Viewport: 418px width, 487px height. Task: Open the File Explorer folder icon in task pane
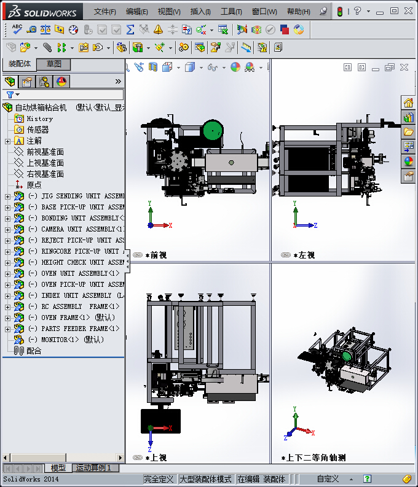click(x=408, y=132)
